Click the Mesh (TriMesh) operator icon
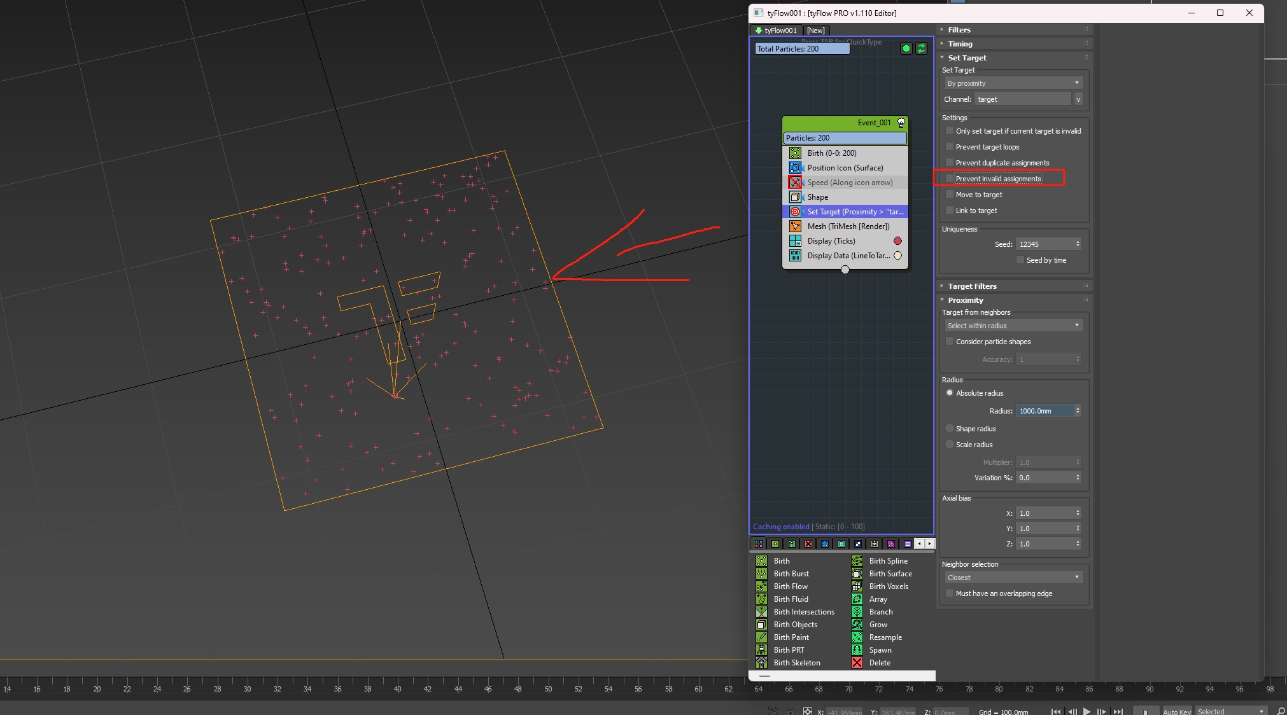Image resolution: width=1287 pixels, height=715 pixels. [795, 226]
